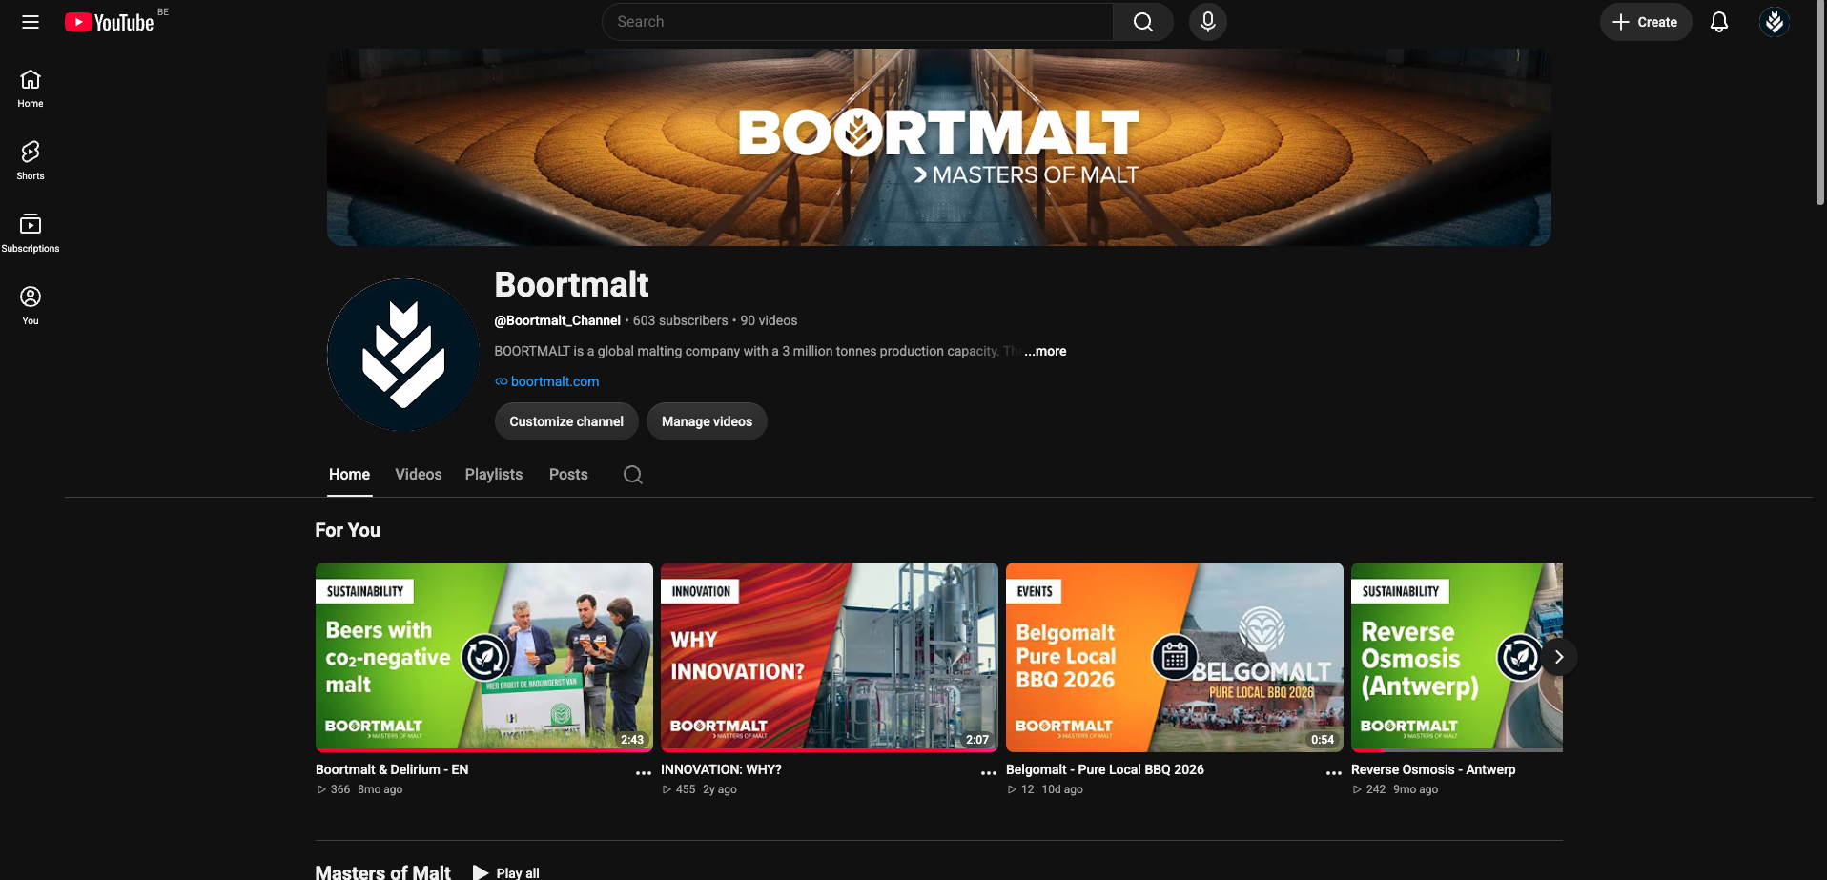Open options for Boortmalt & Delirium video
Viewport: 1827px width, 880px height.
644,772
